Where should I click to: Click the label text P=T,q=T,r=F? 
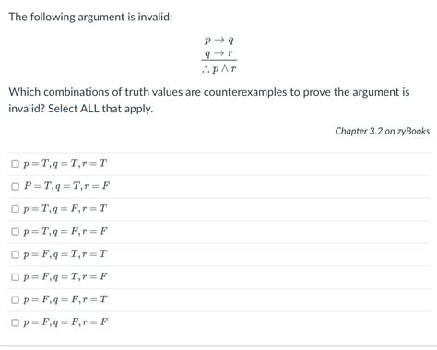(x=66, y=186)
